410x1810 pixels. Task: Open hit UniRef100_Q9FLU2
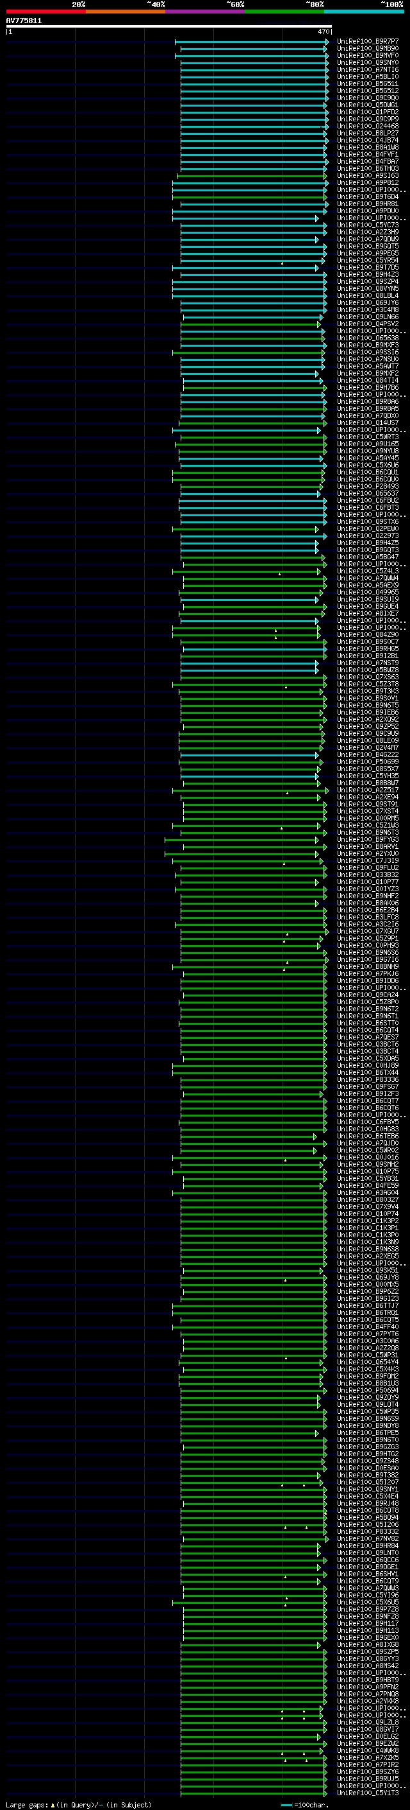(x=367, y=868)
